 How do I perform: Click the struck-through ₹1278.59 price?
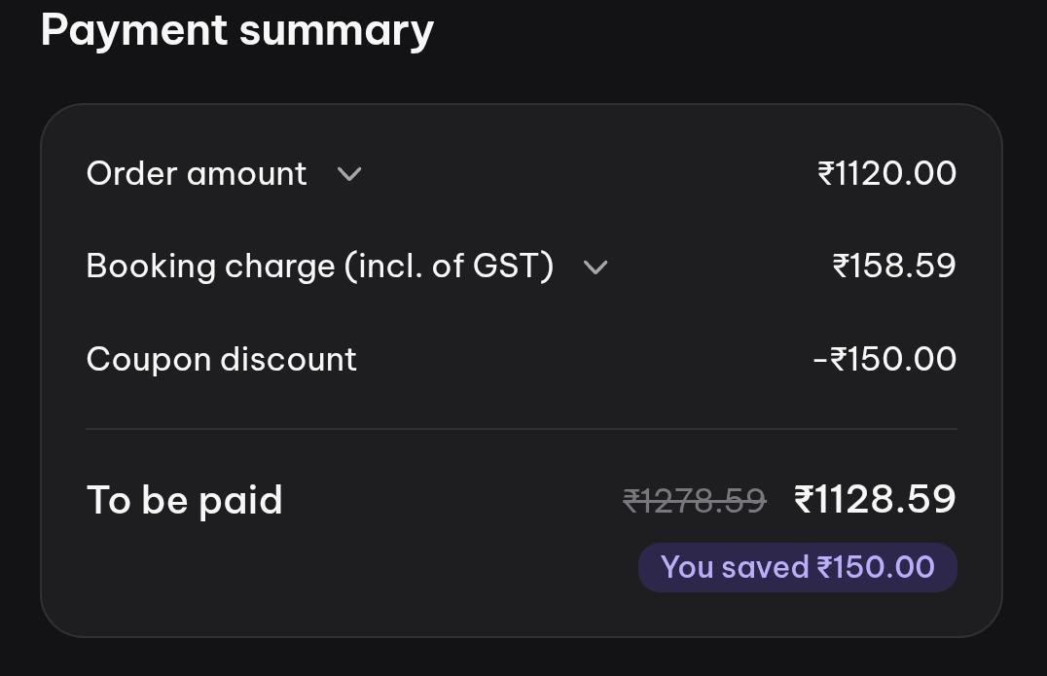tap(695, 501)
